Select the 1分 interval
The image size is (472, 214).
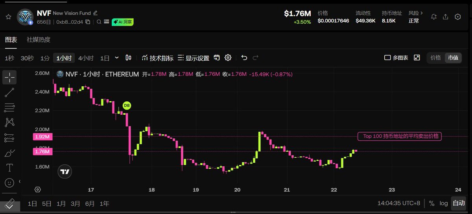point(45,58)
